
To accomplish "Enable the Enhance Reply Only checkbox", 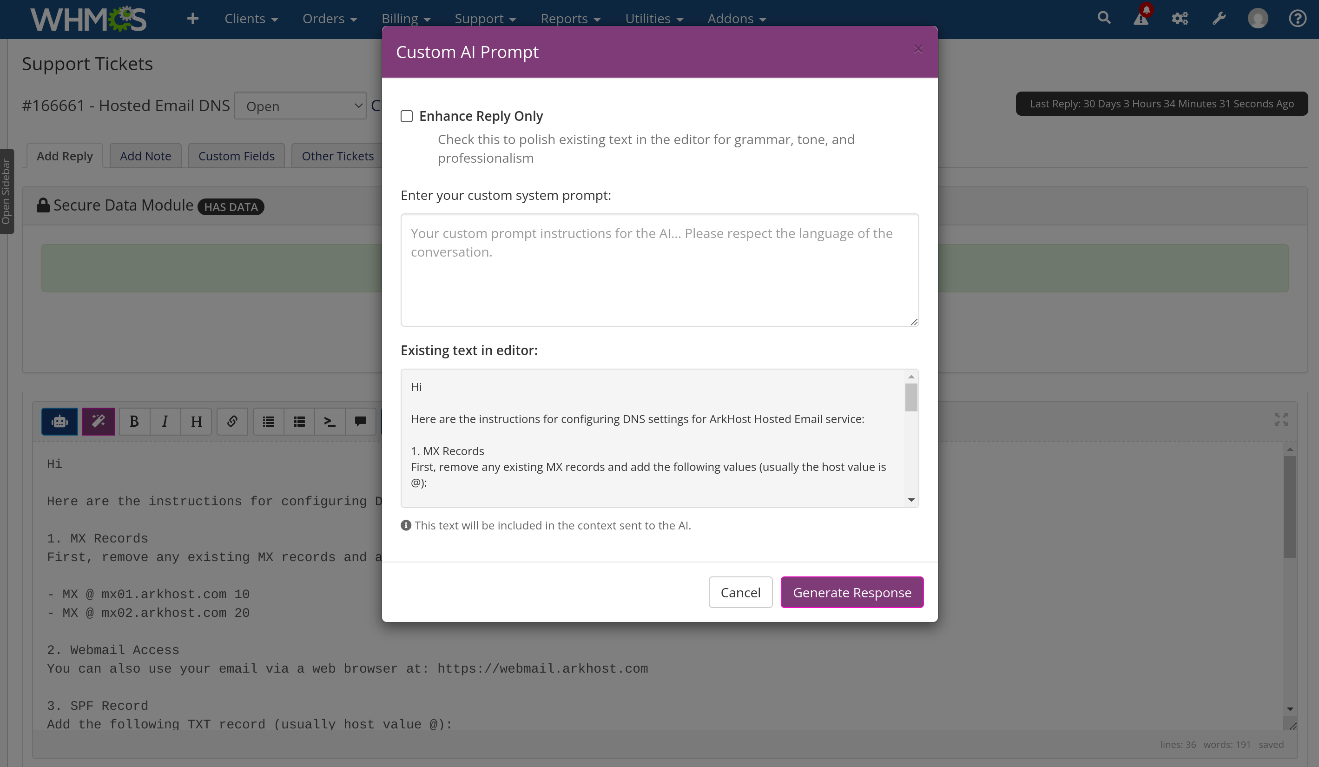I will tap(407, 116).
